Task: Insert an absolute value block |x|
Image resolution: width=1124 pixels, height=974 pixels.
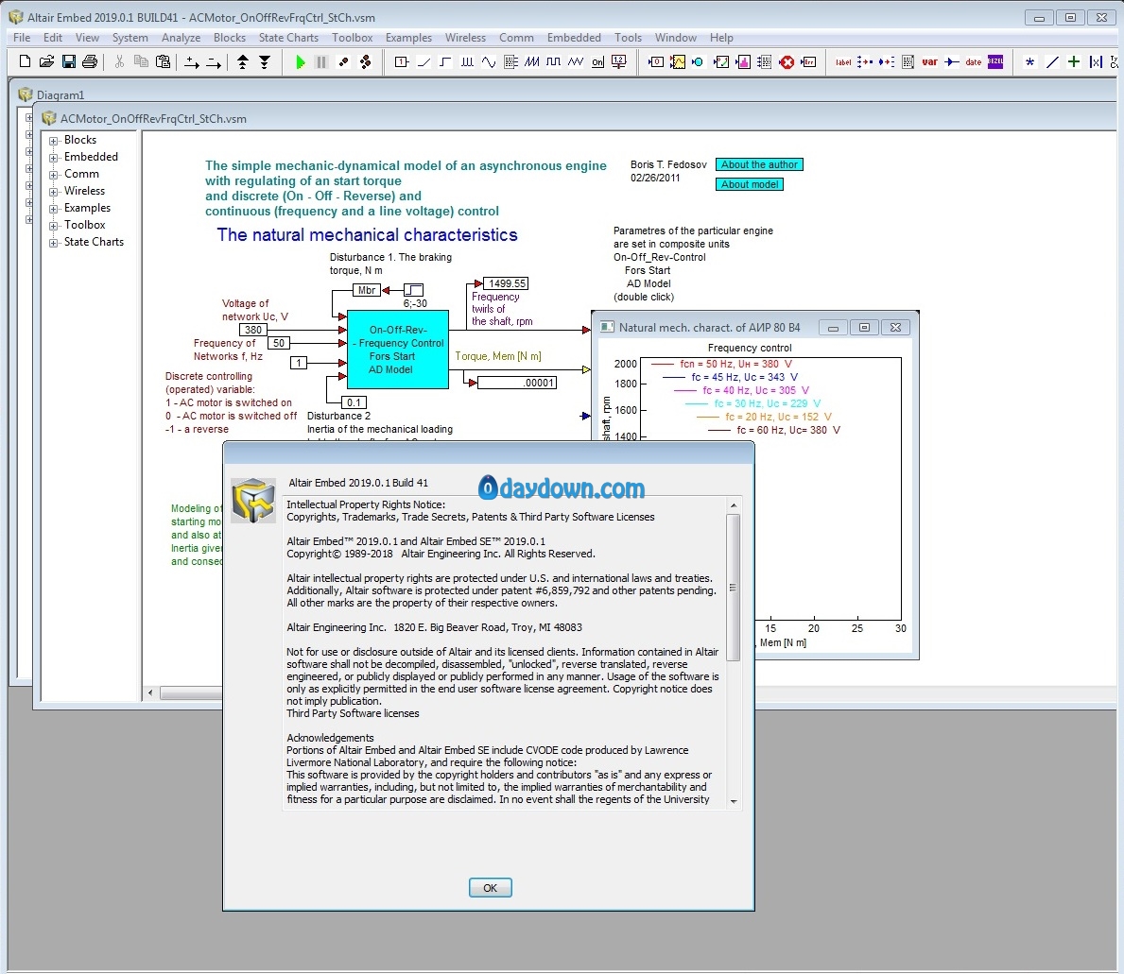Action: click(x=1096, y=62)
